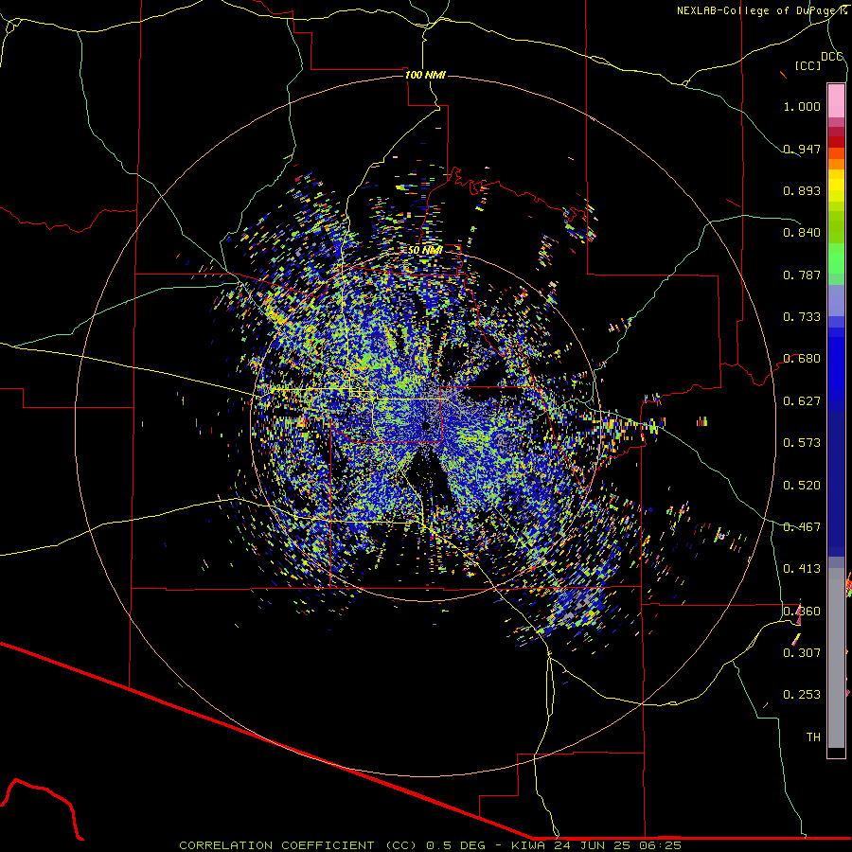The width and height of the screenshot is (852, 852).
Task: Click the 0.5 DEG elevation text
Action: pyautogui.click(x=454, y=845)
